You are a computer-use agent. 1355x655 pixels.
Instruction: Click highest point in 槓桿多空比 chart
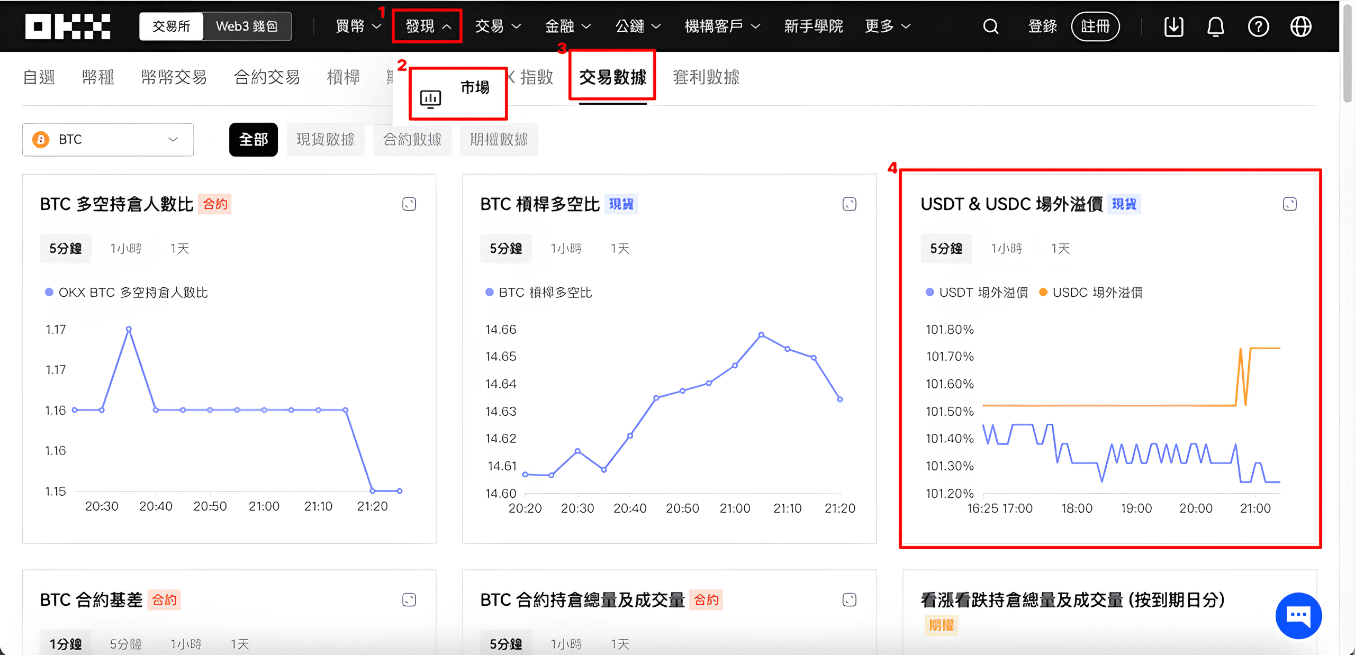click(761, 334)
